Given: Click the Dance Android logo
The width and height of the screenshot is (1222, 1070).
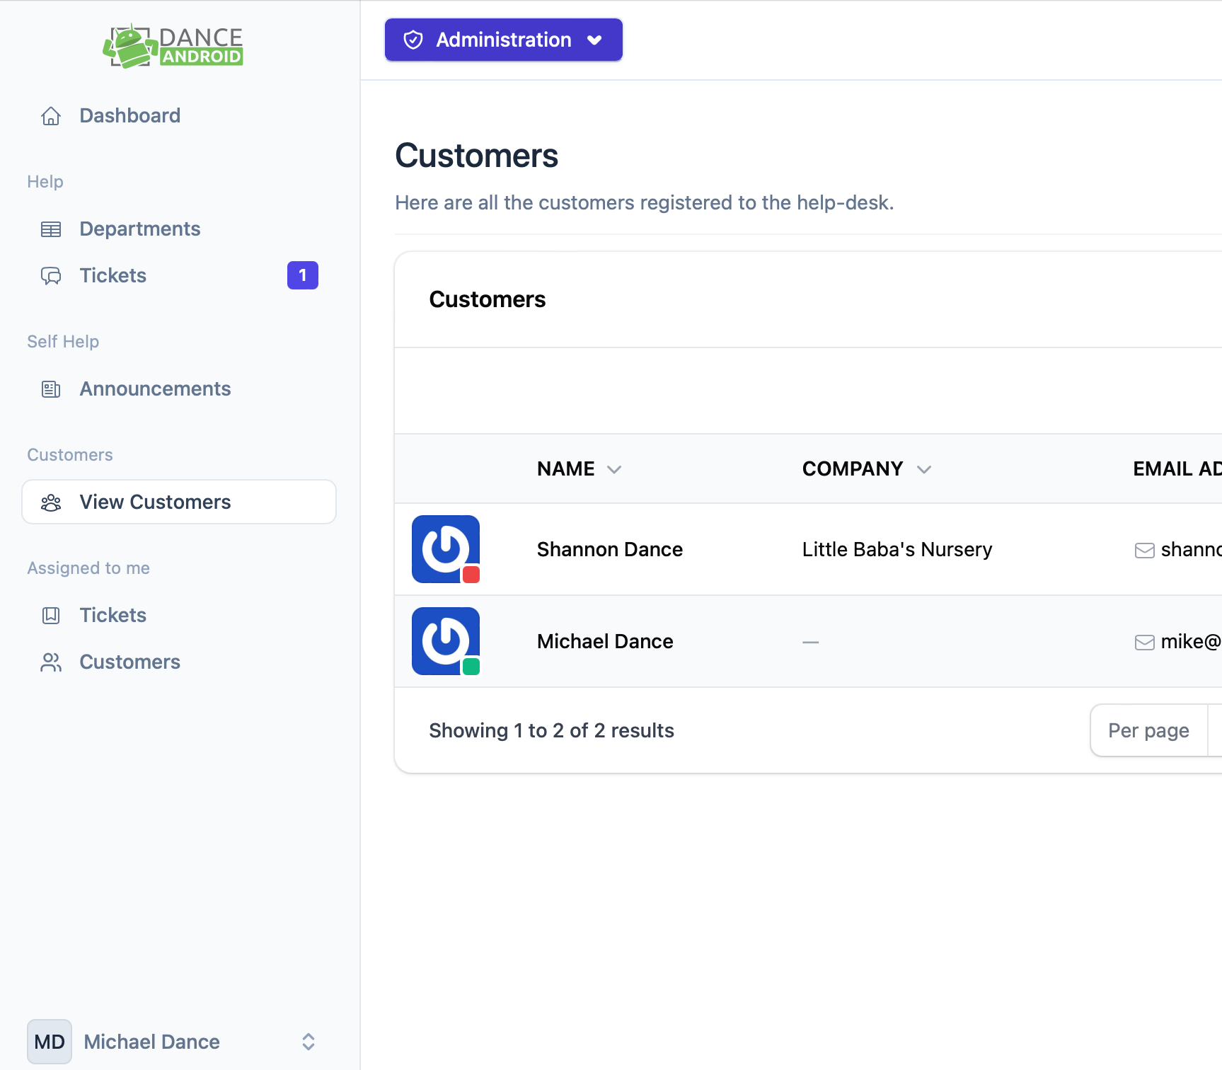Looking at the screenshot, I should tap(173, 46).
